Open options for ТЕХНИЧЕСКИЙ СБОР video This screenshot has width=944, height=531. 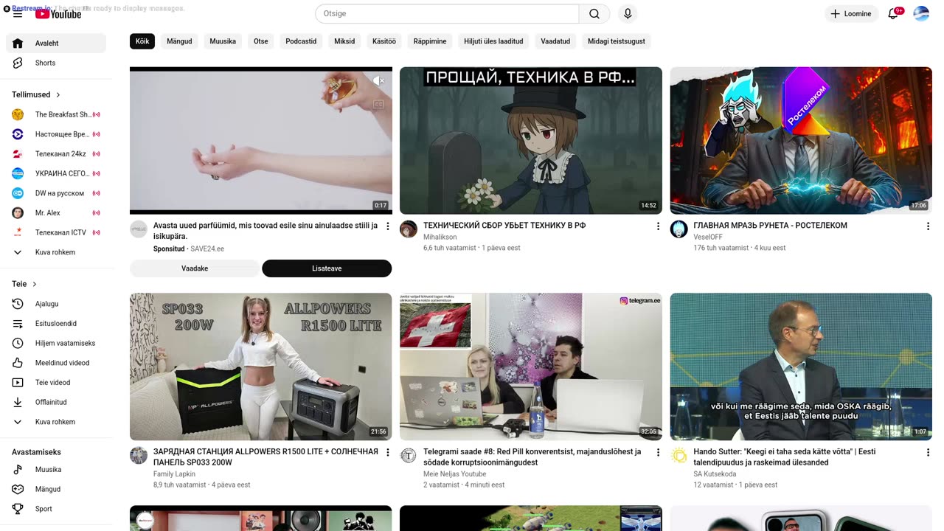click(x=658, y=226)
